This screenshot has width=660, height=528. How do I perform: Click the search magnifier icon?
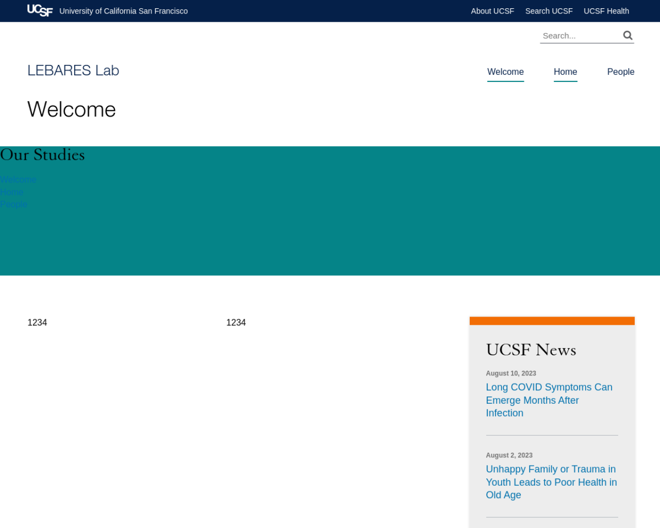(628, 35)
